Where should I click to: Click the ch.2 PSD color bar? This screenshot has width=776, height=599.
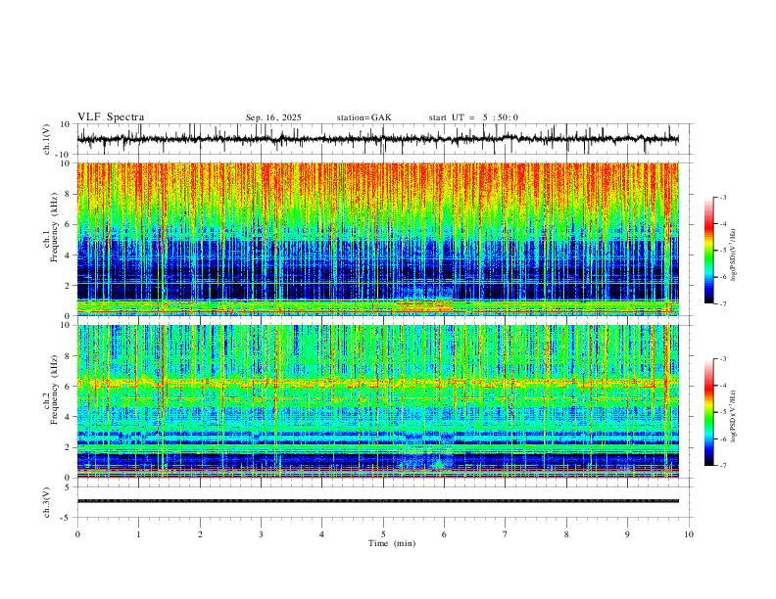[x=708, y=412]
